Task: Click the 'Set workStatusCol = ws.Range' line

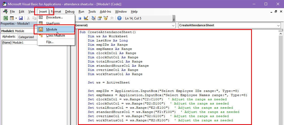Action: 160,120
